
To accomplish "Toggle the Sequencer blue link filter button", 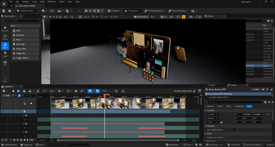I will pos(19,95).
